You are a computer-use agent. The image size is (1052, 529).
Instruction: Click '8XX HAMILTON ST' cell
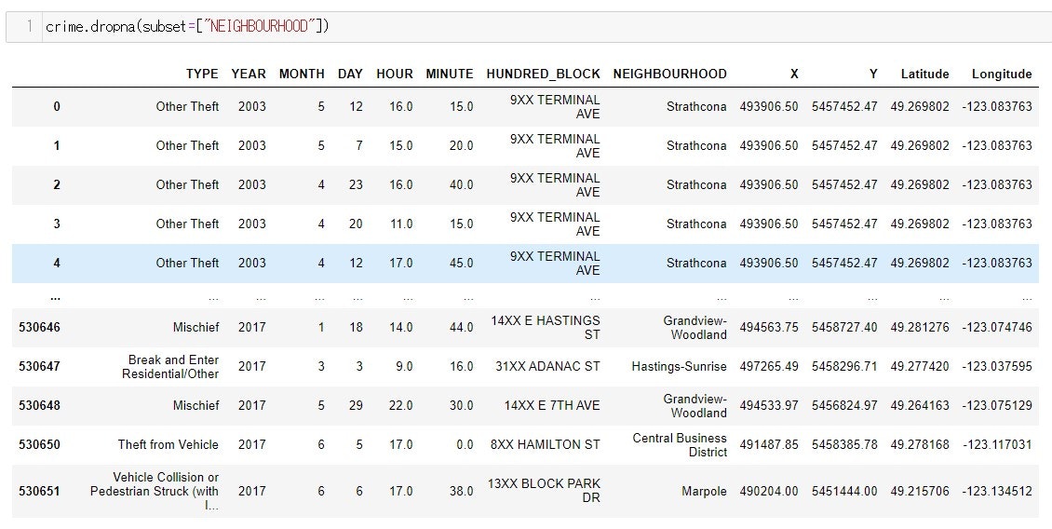point(546,444)
